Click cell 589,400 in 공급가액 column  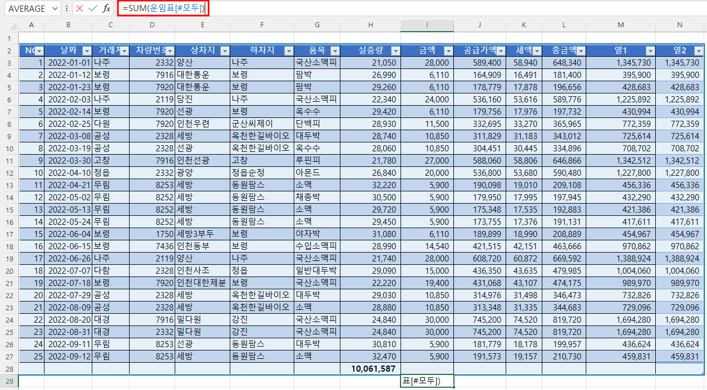(x=479, y=63)
